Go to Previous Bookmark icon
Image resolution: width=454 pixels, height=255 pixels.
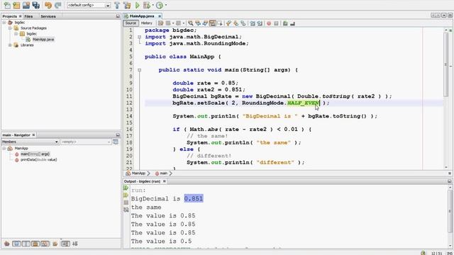pos(228,23)
